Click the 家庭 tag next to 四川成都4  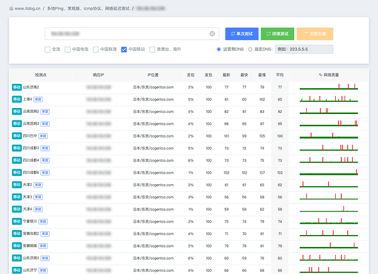[x=45, y=161]
